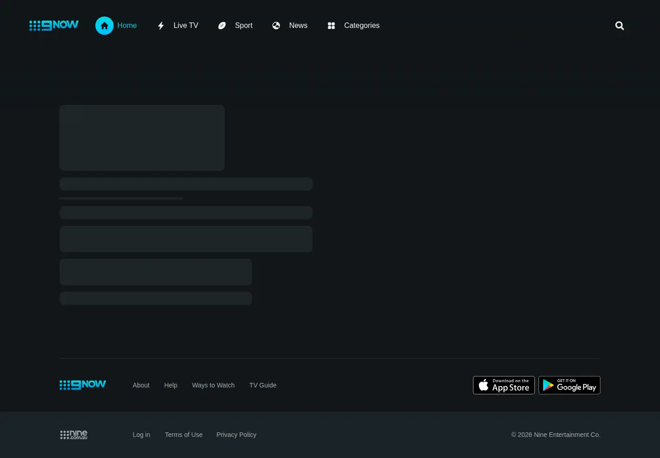This screenshot has height=458, width=660.
Task: Click the nine.com.au footer logo
Action: (x=74, y=435)
